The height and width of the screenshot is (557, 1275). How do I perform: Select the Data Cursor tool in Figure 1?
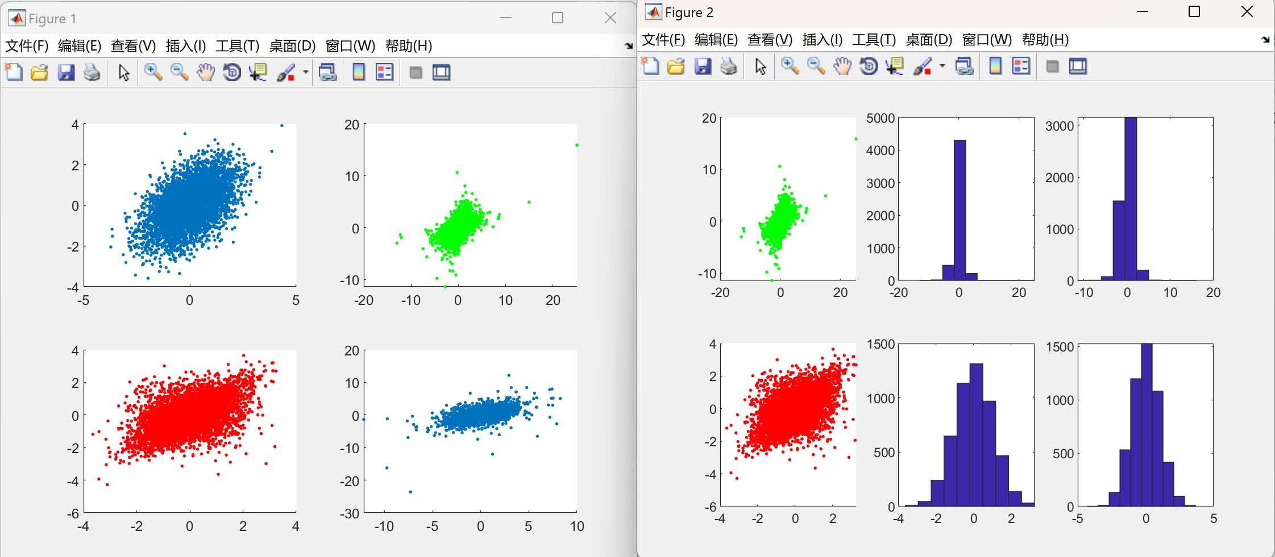tap(258, 72)
